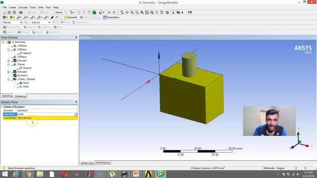Collapse the A: Geometry root node

pos(3,42)
